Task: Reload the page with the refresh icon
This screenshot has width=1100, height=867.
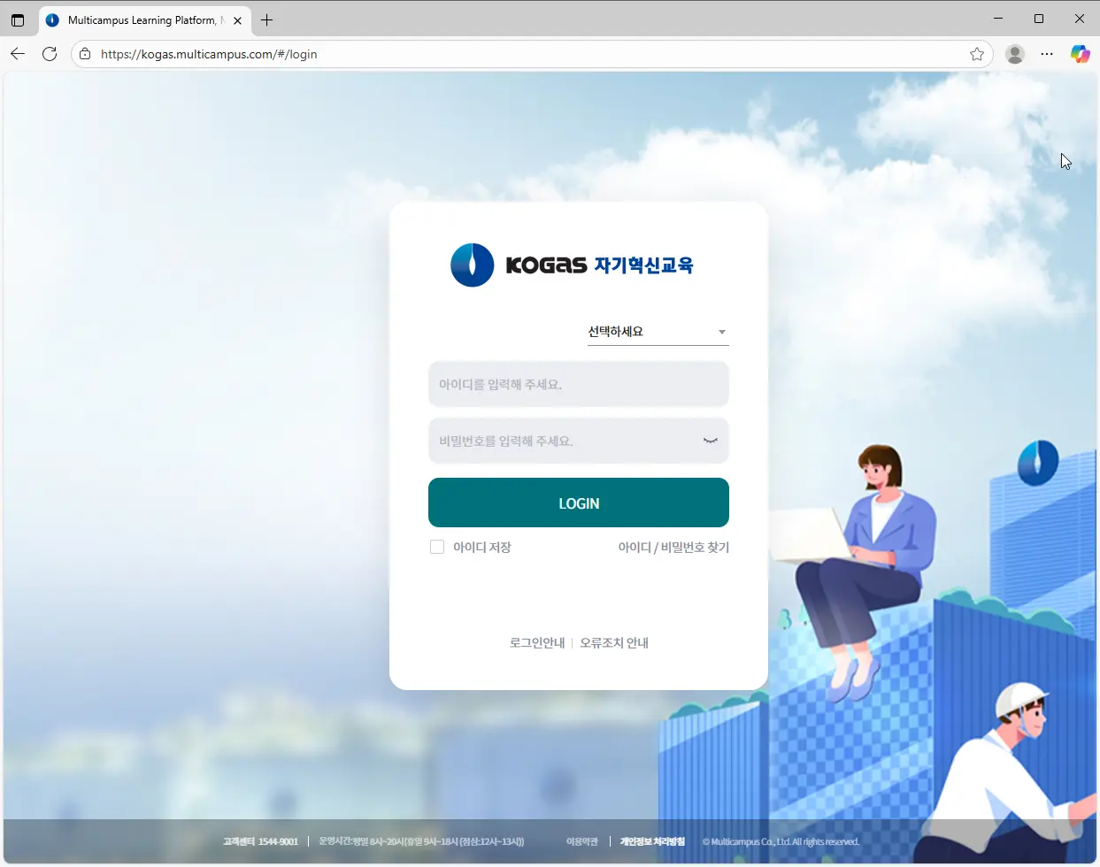Action: click(50, 54)
